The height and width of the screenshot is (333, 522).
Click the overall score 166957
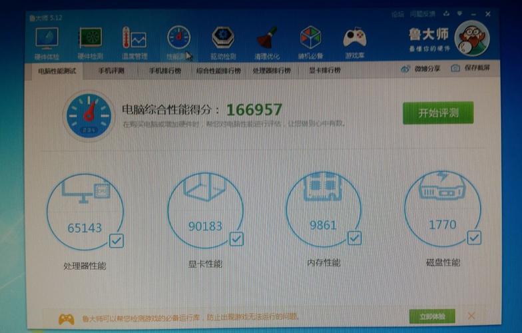254,110
